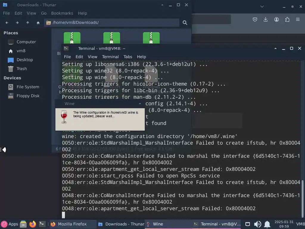This screenshot has width=305, height=229.
Task: Open Terminal View menu
Action: pyautogui.click(x=92, y=57)
